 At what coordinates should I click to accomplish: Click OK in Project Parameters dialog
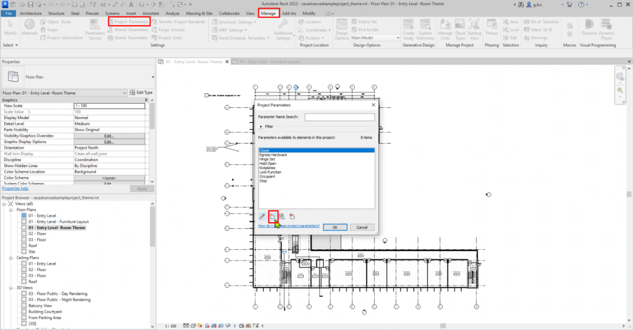pyautogui.click(x=334, y=227)
